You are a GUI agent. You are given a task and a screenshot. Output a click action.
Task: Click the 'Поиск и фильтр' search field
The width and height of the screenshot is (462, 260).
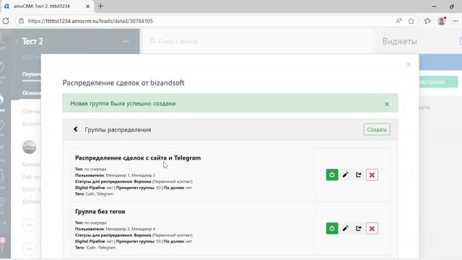point(178,41)
